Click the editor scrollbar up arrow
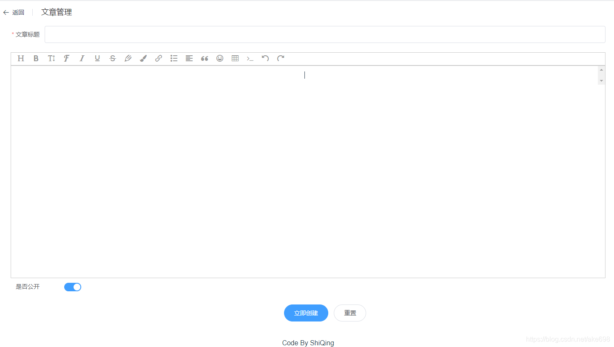 601,70
